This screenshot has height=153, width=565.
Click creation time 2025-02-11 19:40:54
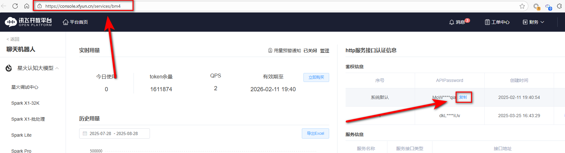[x=519, y=97]
